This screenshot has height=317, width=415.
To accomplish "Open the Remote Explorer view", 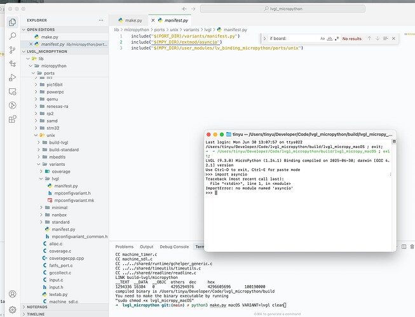I will [x=13, y=91].
